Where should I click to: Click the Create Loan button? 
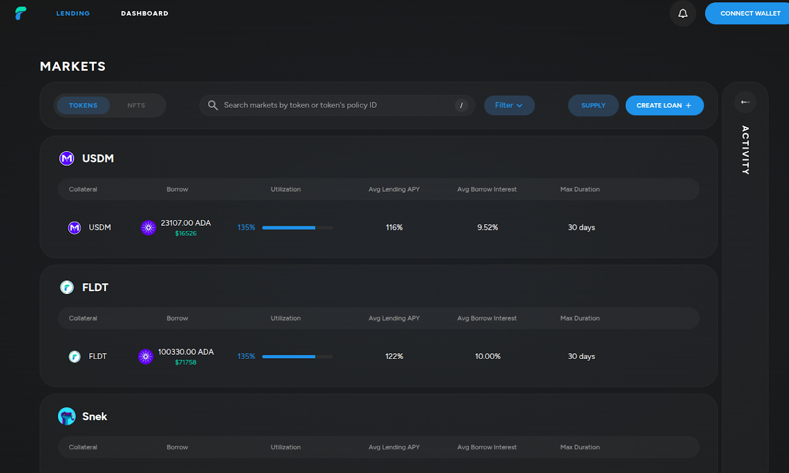coord(664,105)
